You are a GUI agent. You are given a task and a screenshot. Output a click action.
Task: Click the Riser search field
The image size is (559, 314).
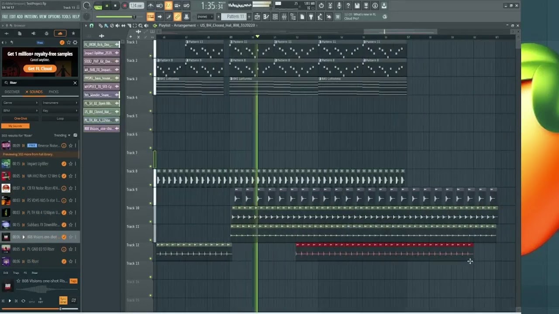pos(39,82)
